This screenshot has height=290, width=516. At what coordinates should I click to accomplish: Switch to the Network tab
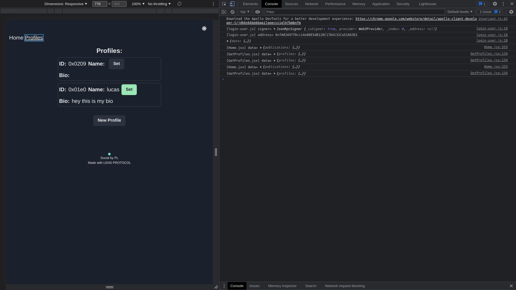tap(311, 4)
